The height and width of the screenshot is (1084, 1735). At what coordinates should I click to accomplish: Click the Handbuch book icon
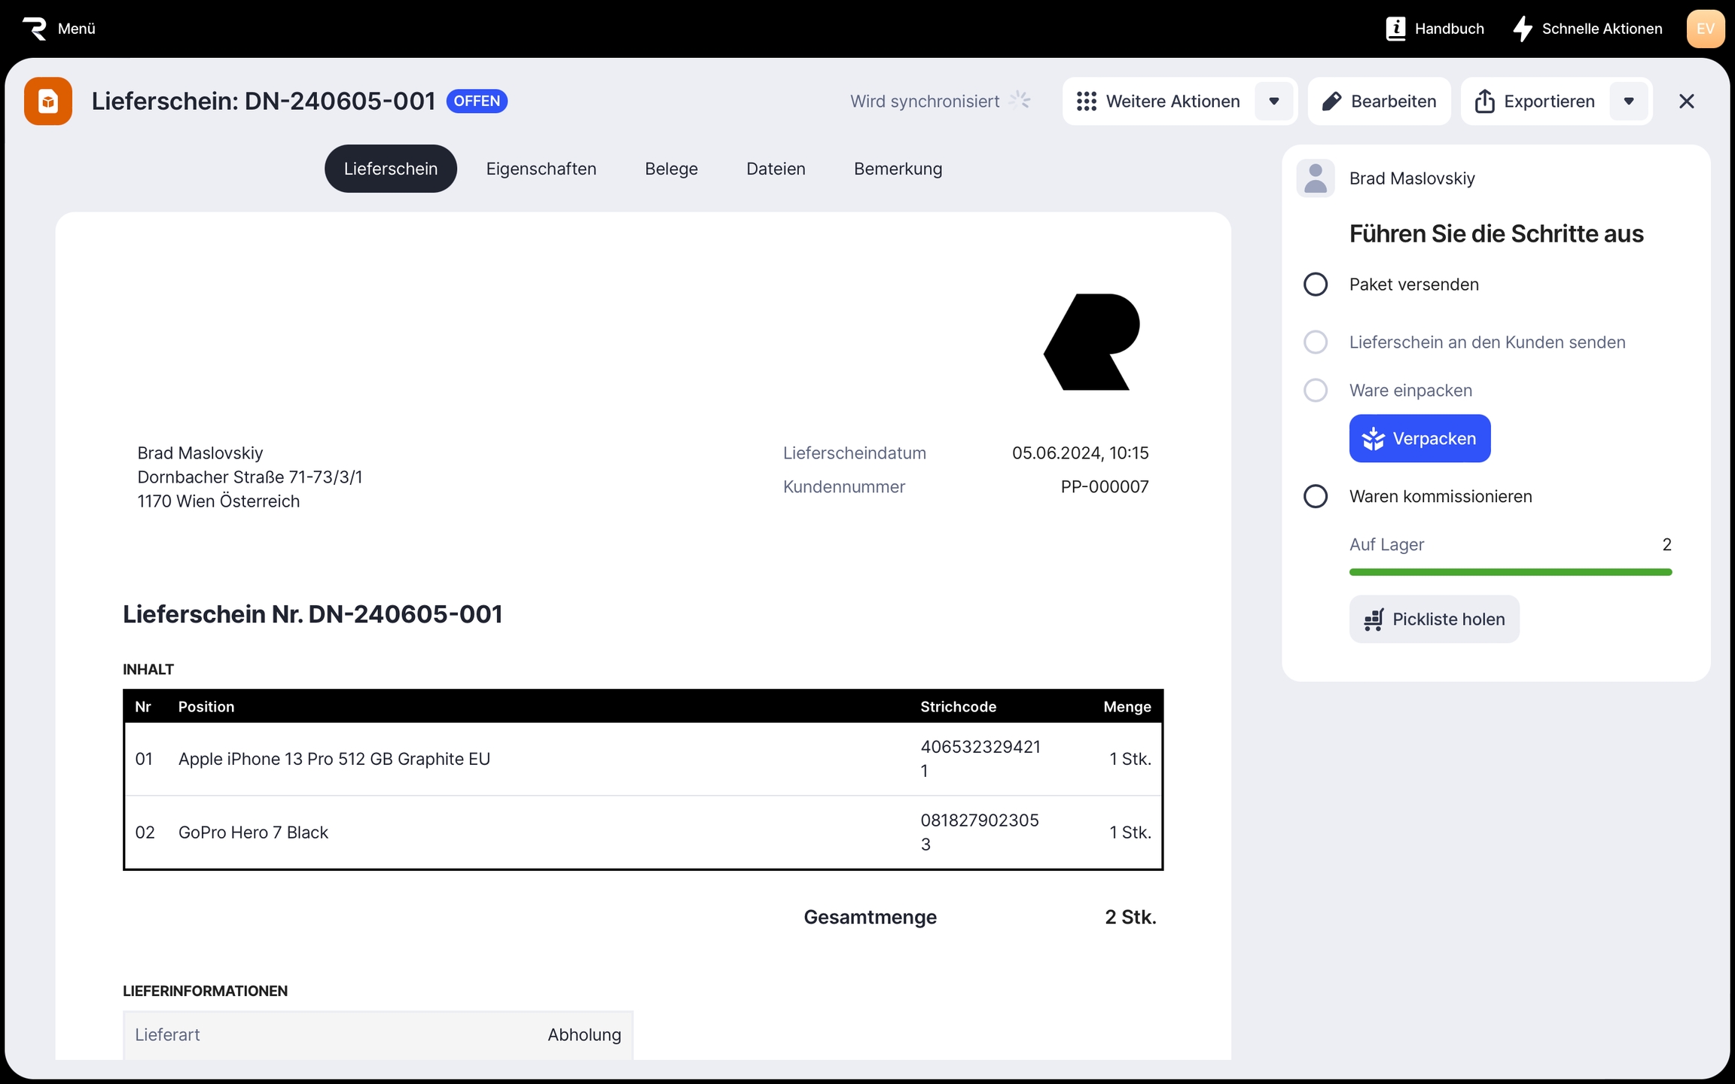[x=1395, y=29]
